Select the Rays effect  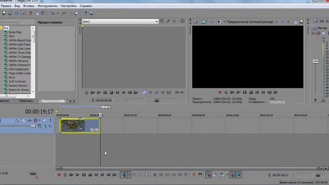pos(12,77)
